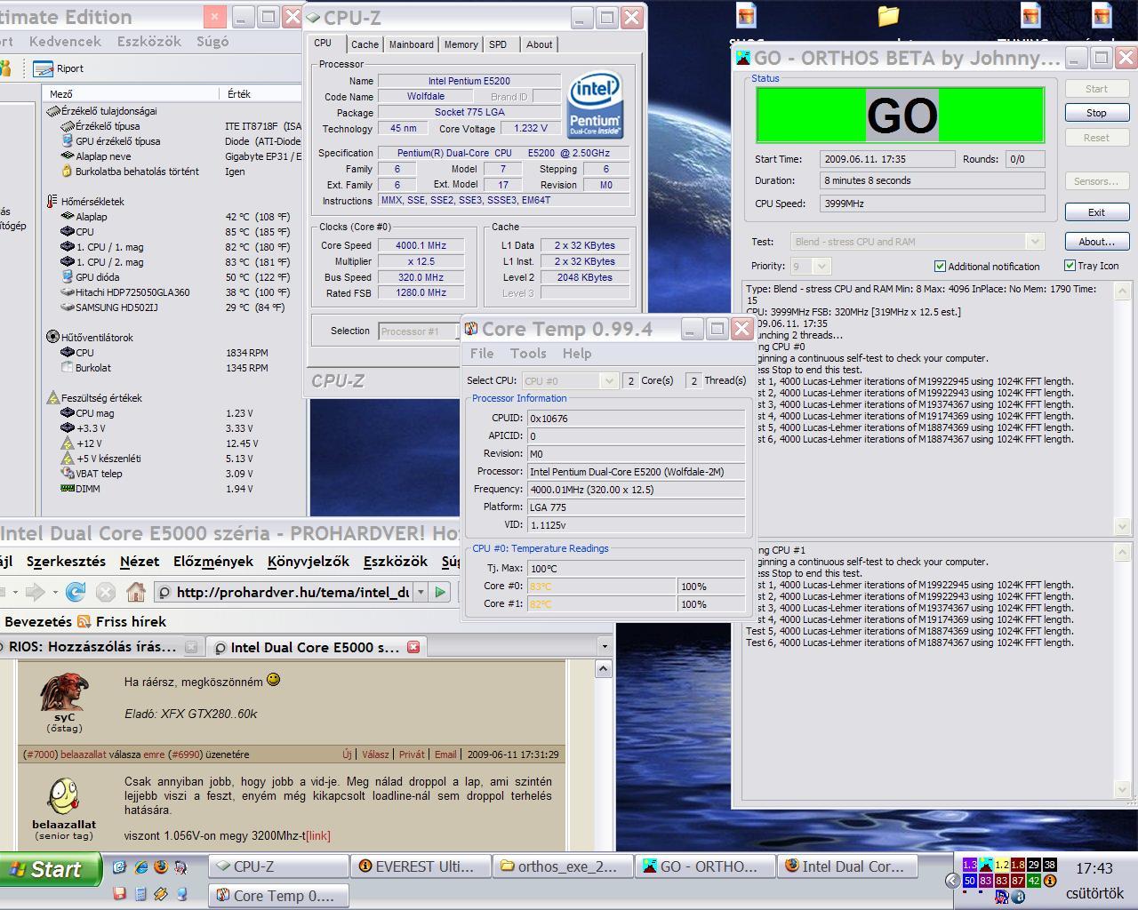The image size is (1138, 910).
Task: Click the green Go arrow beside the address bar
Action: 440,592
